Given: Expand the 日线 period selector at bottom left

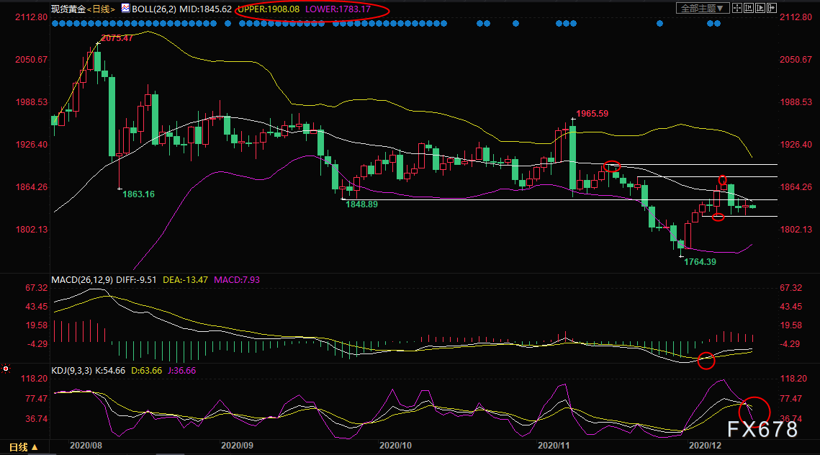Looking at the screenshot, I should pyautogui.click(x=24, y=447).
